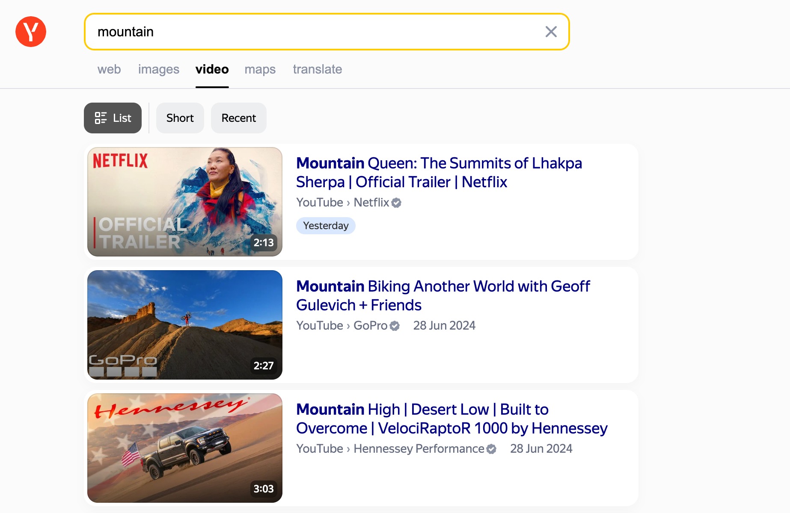This screenshot has width=790, height=513.
Task: Click the Netflix Official Trailer thumbnail
Action: point(185,202)
